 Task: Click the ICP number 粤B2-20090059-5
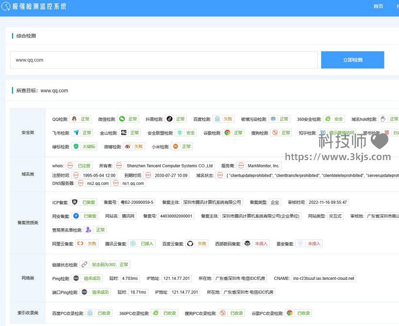pos(137,202)
